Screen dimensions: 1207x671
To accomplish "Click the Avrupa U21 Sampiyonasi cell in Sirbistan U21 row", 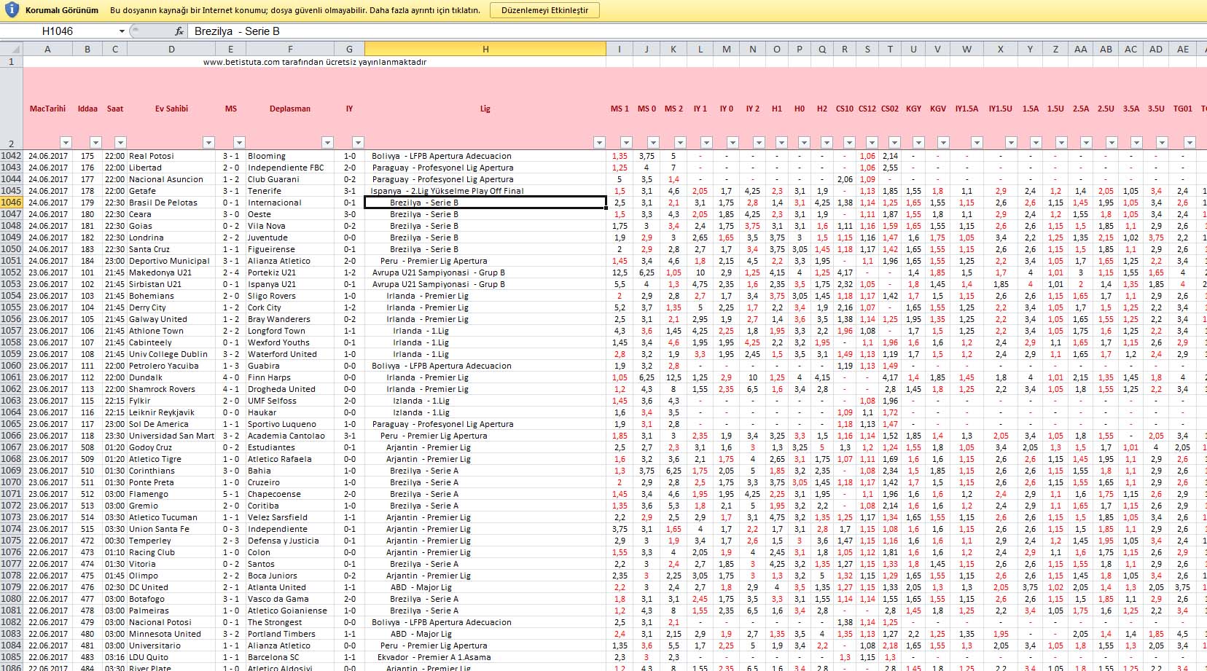I will (x=485, y=284).
